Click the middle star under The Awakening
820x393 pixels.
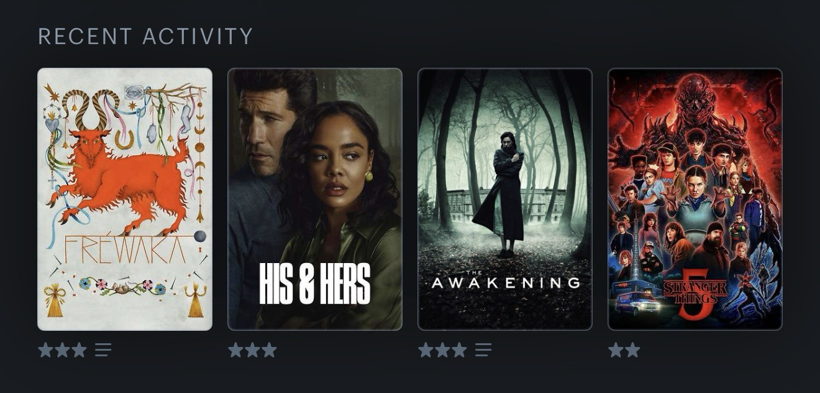pos(442,350)
